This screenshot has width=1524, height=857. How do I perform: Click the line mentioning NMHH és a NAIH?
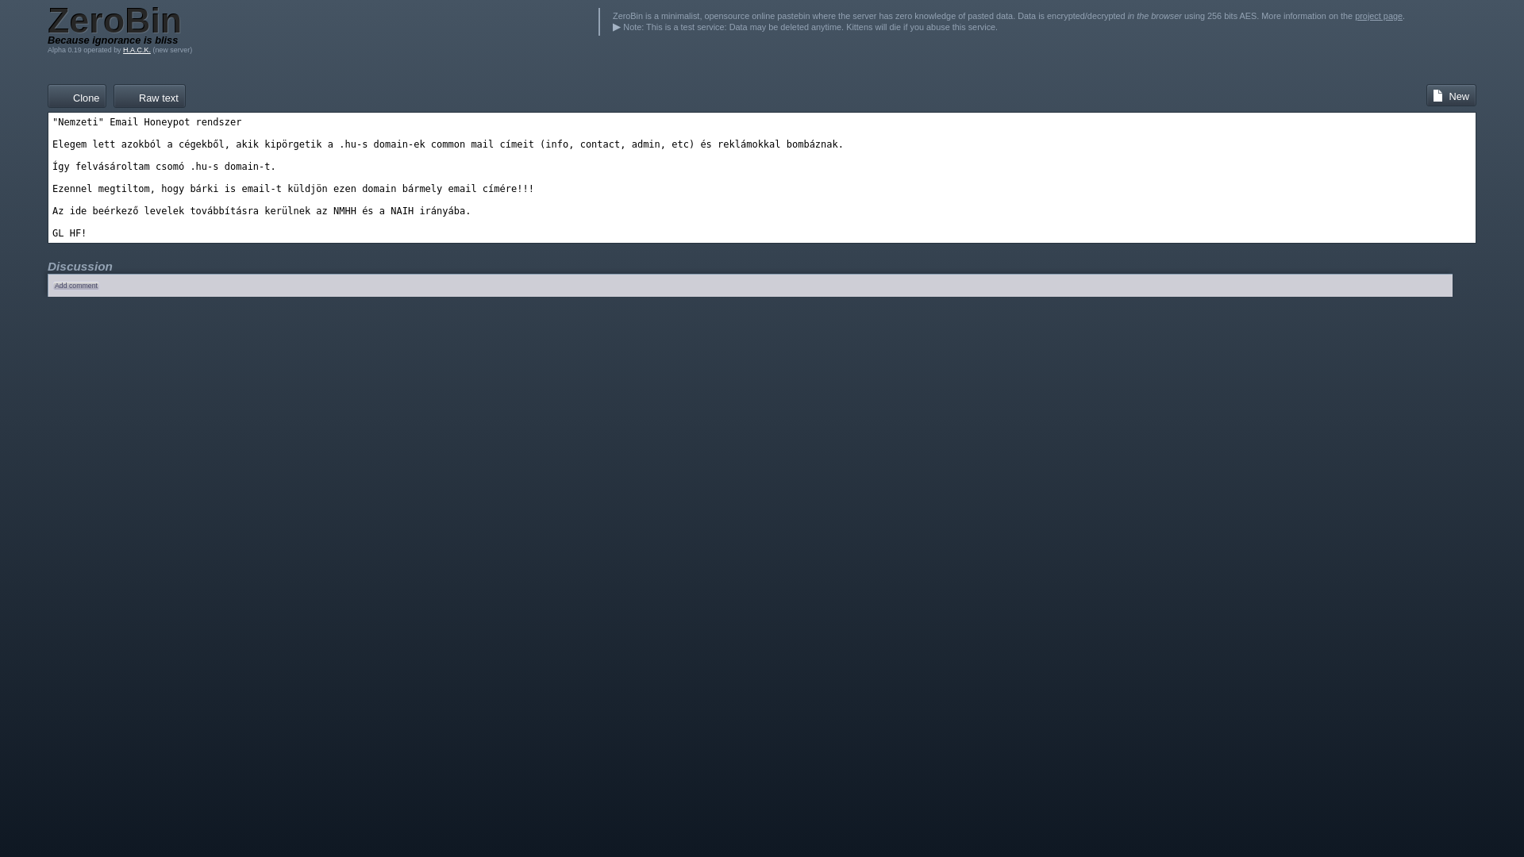pyautogui.click(x=261, y=211)
